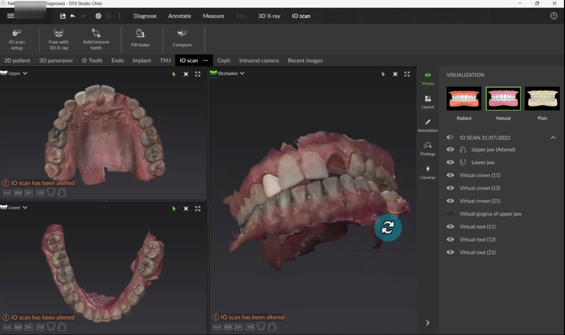Screen dimensions: 565x335
Task: Open the Viewer side panel
Action: pos(428,79)
